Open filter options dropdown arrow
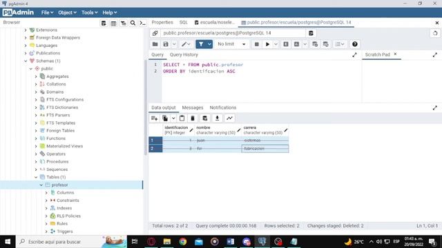 (209, 44)
